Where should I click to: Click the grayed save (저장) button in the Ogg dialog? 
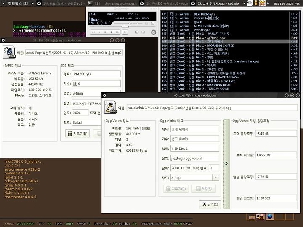coord(204,189)
